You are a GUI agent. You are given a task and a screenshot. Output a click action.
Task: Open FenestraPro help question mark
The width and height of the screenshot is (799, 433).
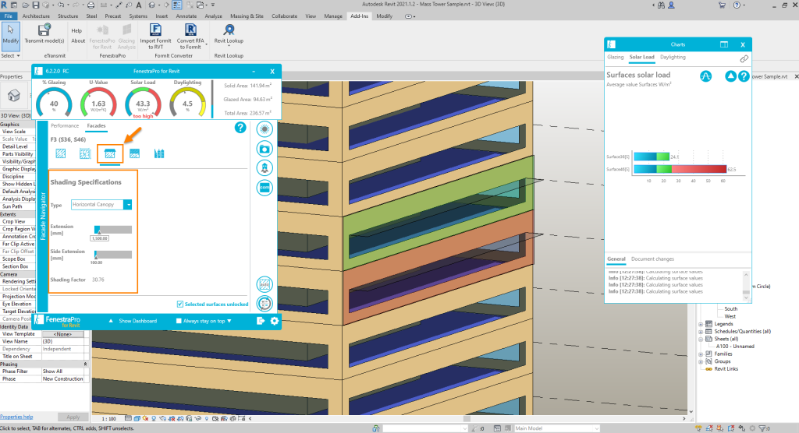click(x=240, y=128)
